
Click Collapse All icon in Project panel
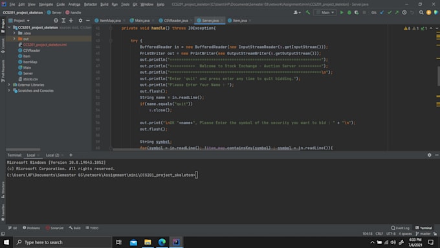tap(71, 21)
